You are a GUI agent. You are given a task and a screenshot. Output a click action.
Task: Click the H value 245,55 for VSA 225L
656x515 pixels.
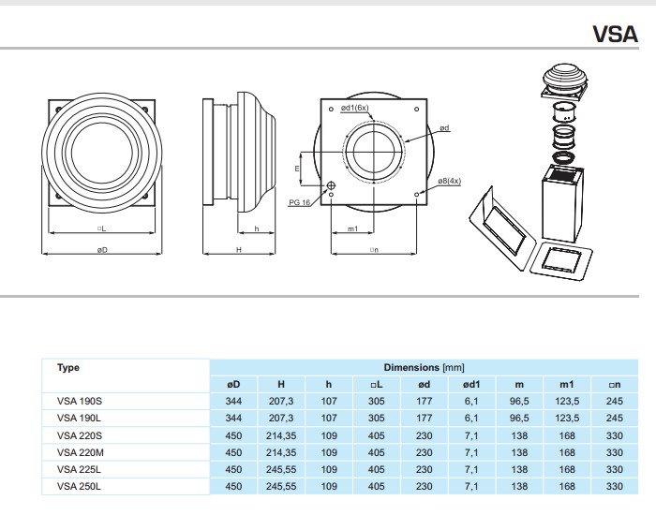pos(281,469)
